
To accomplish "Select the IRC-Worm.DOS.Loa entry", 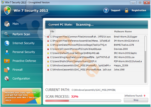I will [x=124, y=57].
